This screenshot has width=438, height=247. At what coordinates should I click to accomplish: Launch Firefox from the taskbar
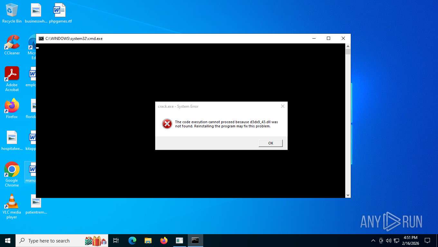click(x=164, y=241)
